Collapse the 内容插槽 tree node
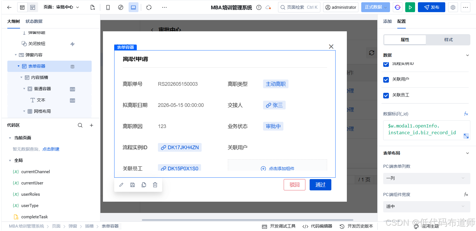Viewport: 476px width, 231px height. pos(21,78)
